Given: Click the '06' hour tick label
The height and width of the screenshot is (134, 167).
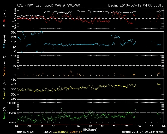Looking at the screenshot, I should [x=29, y=126].
